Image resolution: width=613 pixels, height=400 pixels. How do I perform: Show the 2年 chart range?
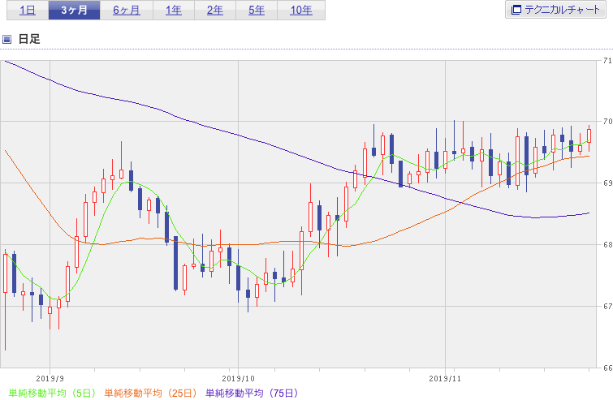[215, 11]
